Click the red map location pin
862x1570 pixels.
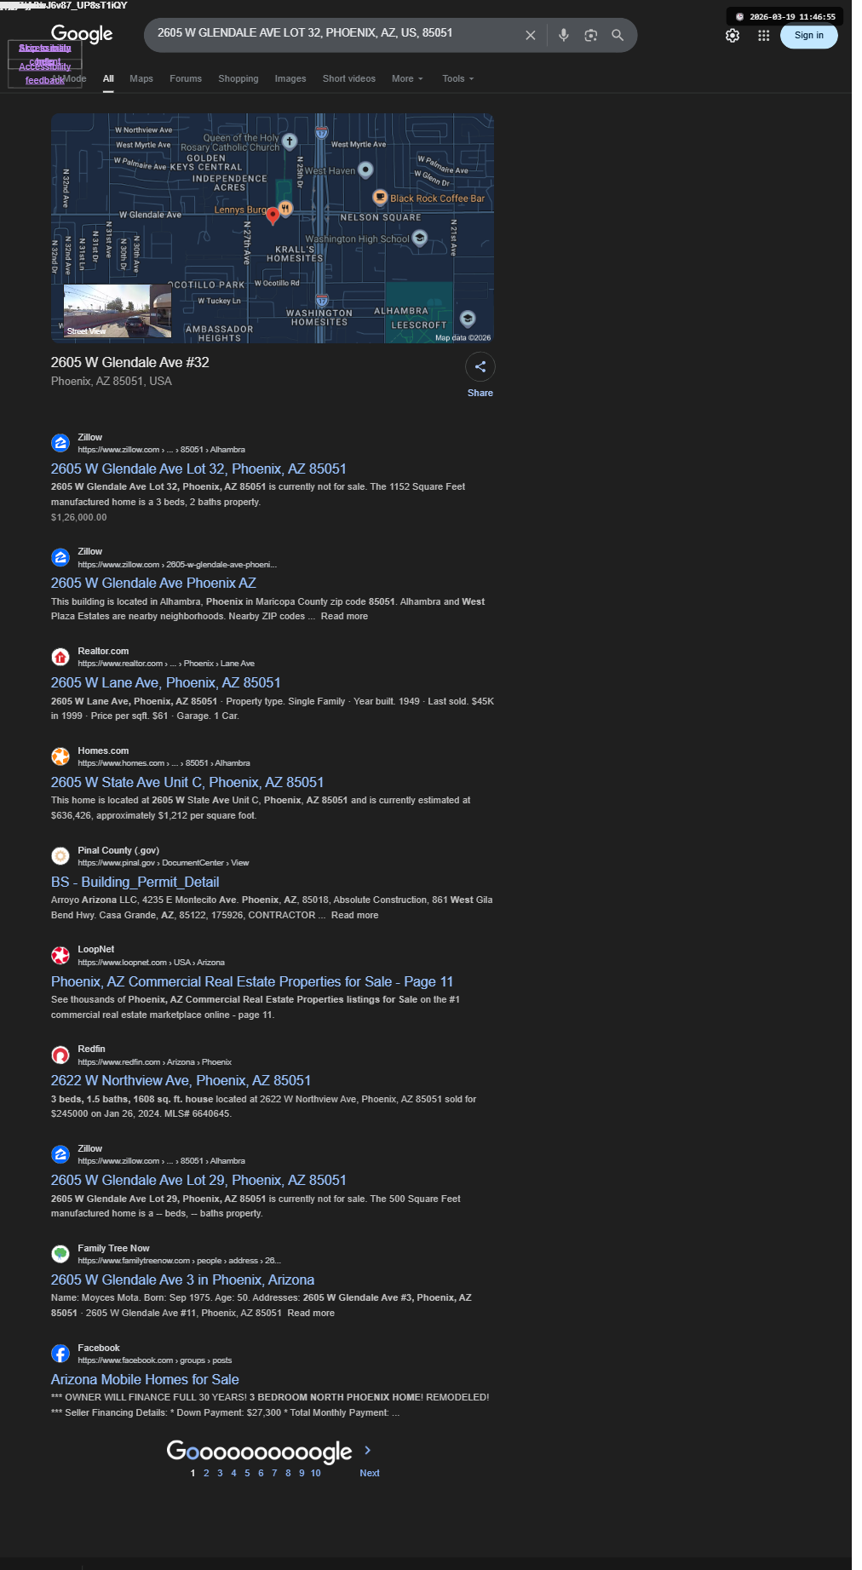coord(273,216)
